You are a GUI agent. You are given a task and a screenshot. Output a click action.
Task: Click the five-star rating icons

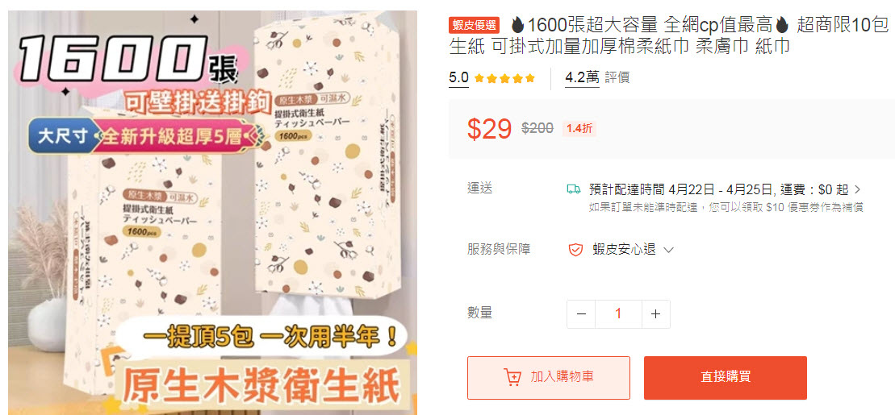tap(504, 78)
